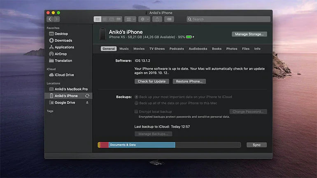Viewport: 317px width, 178px height.
Task: Toggle the Encrypt local backup checkbox
Action: coord(136,111)
